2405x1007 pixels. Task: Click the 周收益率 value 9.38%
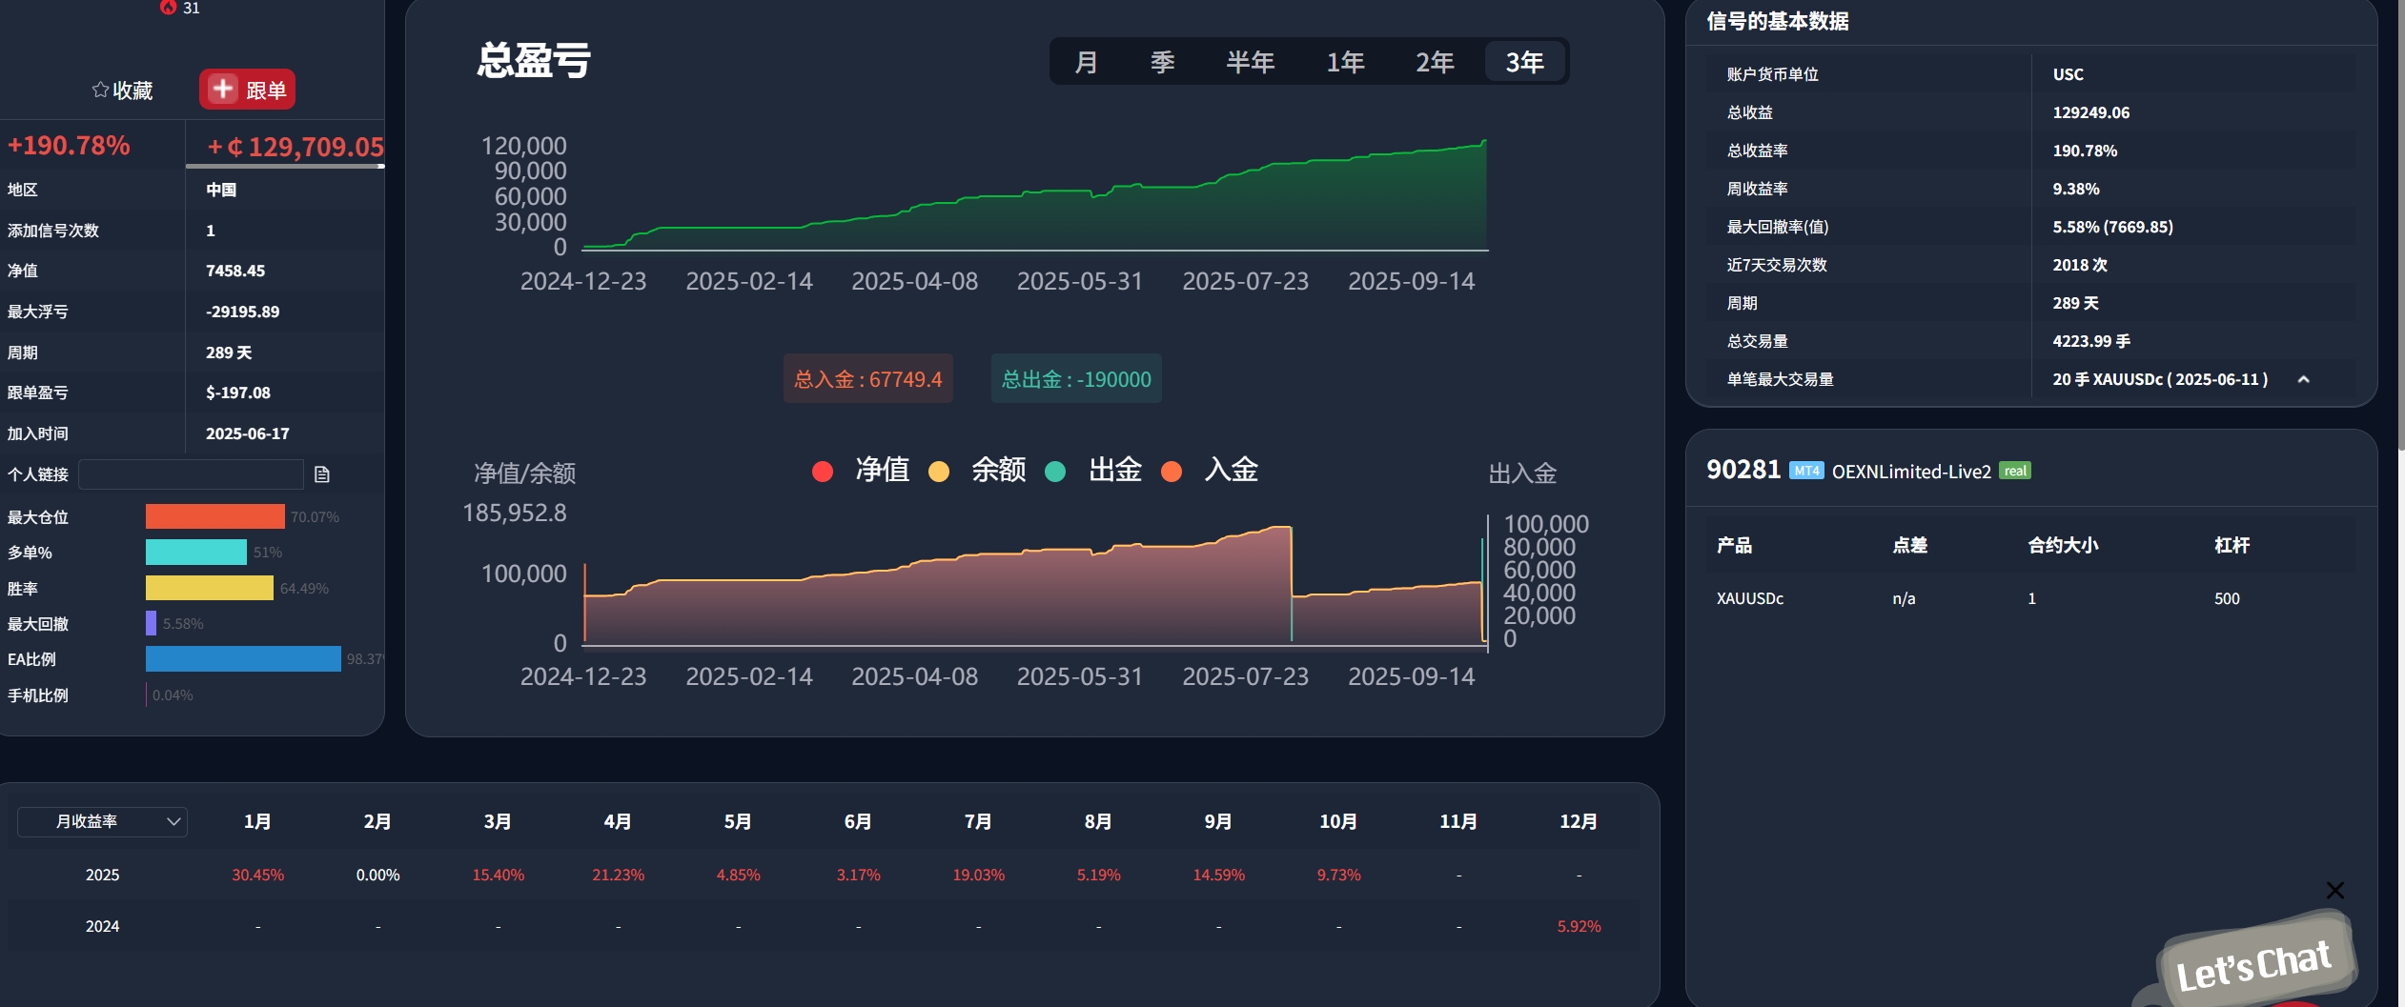2076,189
